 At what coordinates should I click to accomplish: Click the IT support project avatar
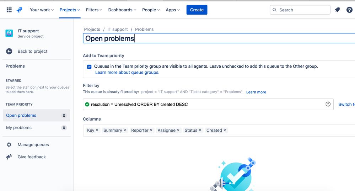click(x=9, y=33)
